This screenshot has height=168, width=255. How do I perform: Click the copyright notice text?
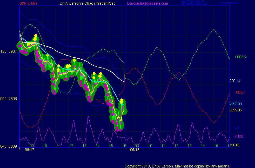pyautogui.click(x=177, y=166)
